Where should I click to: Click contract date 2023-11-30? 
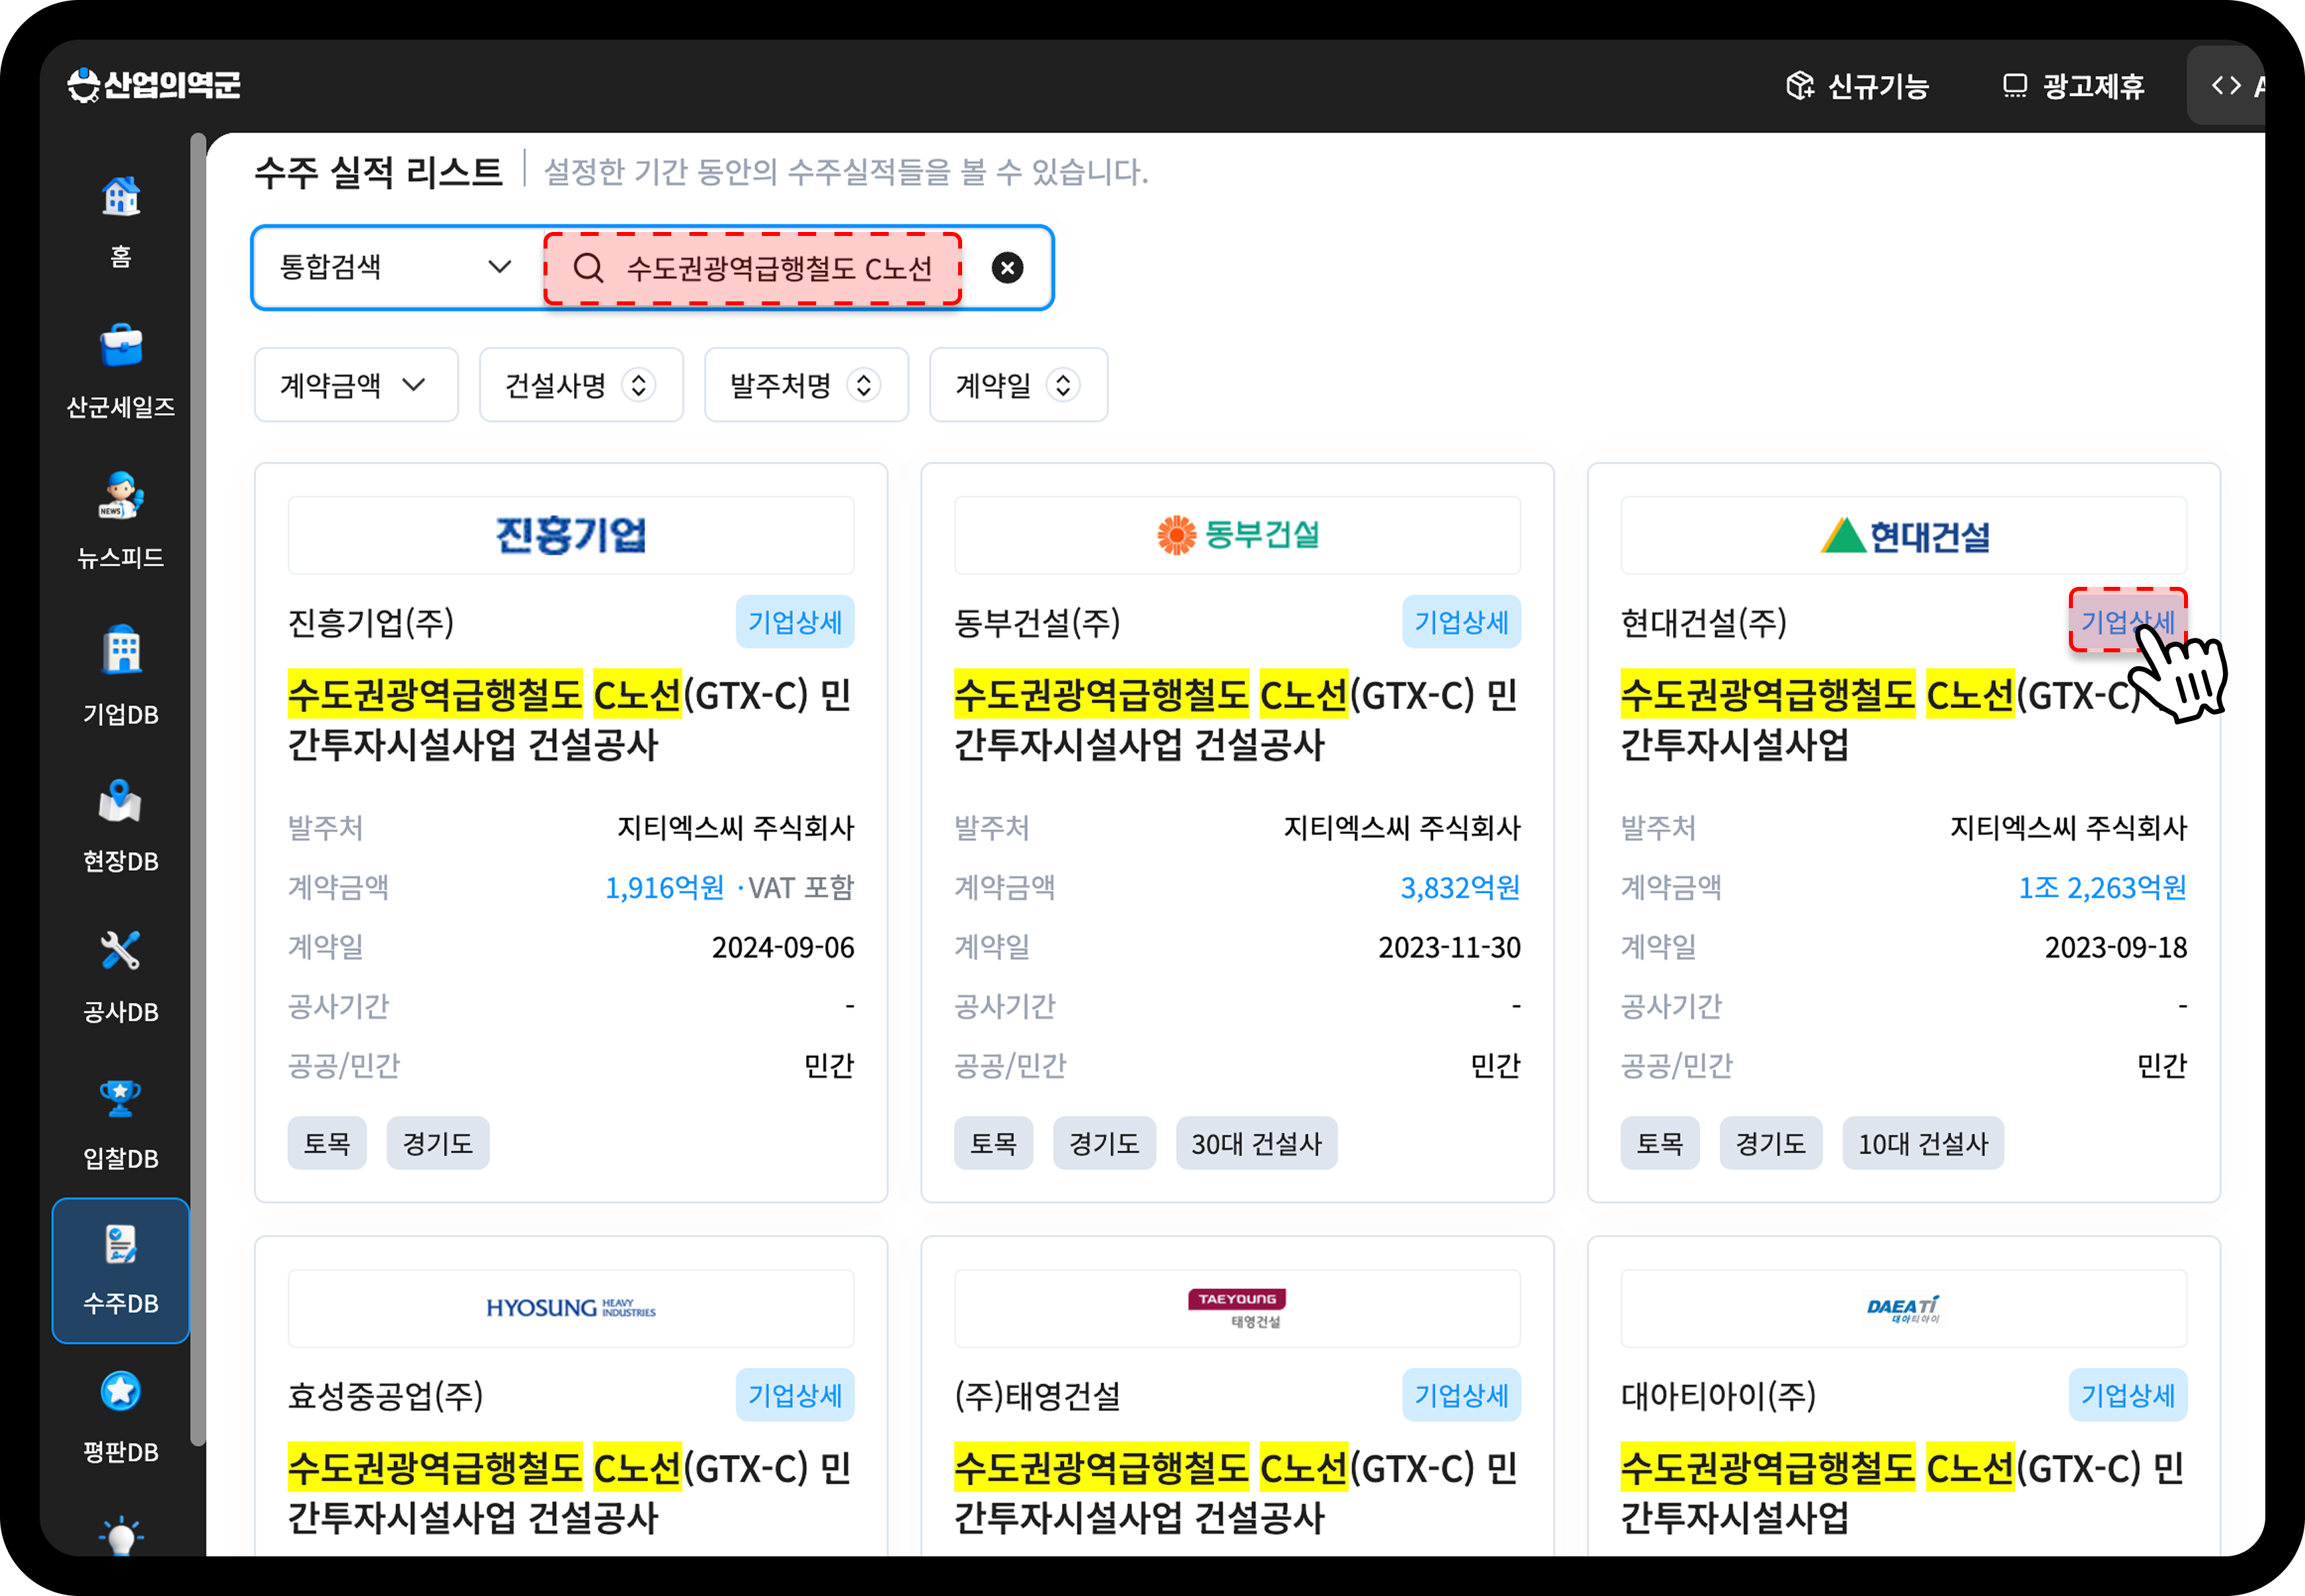pyautogui.click(x=1449, y=947)
